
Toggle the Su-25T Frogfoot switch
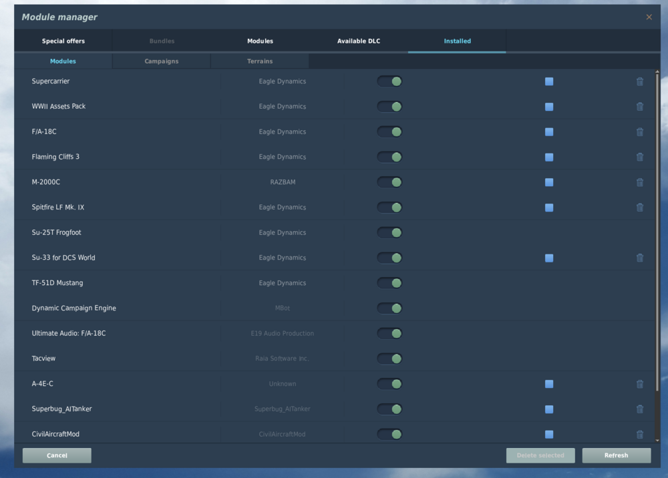pyautogui.click(x=389, y=232)
